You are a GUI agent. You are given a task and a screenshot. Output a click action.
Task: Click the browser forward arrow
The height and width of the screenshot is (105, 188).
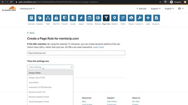click(7, 2)
